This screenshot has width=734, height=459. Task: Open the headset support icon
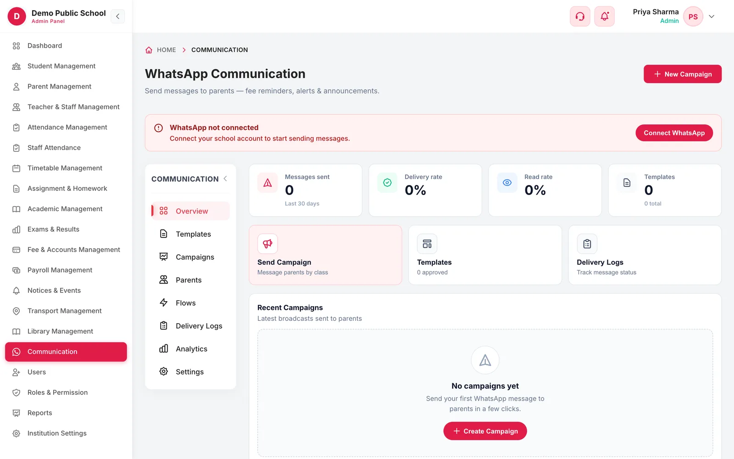[580, 17]
